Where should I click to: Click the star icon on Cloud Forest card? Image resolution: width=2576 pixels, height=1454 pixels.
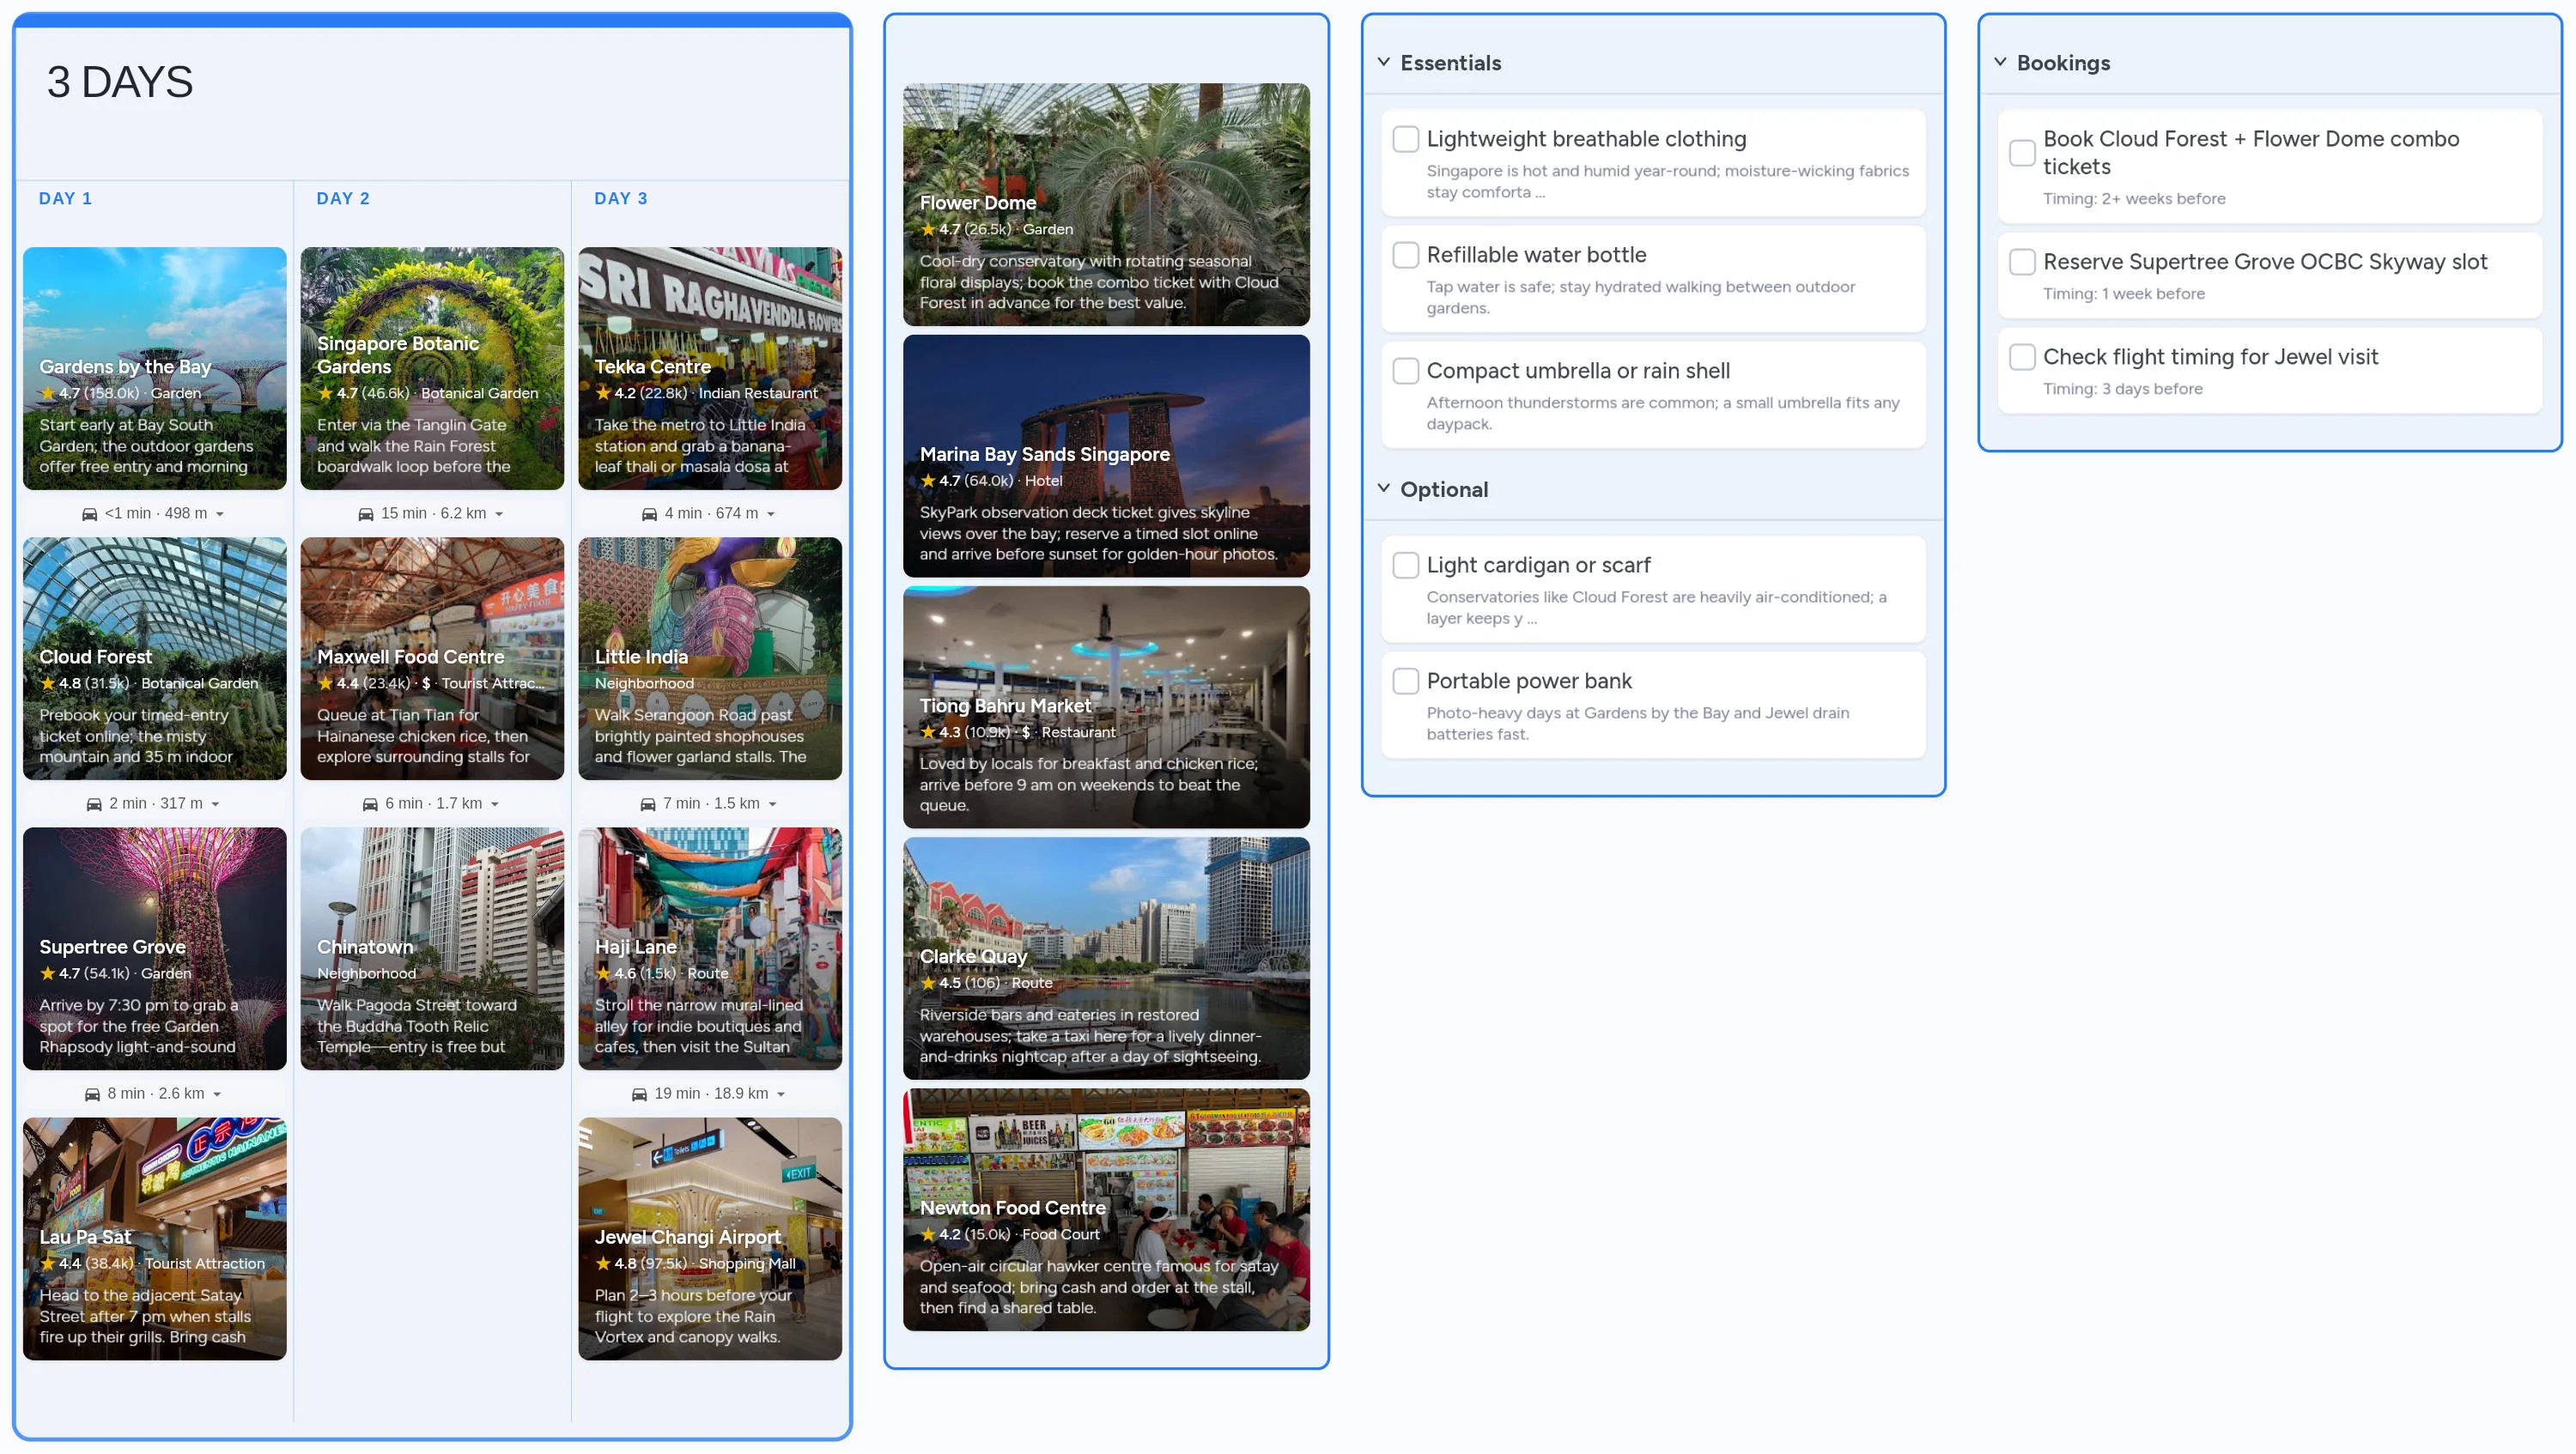tap(47, 683)
